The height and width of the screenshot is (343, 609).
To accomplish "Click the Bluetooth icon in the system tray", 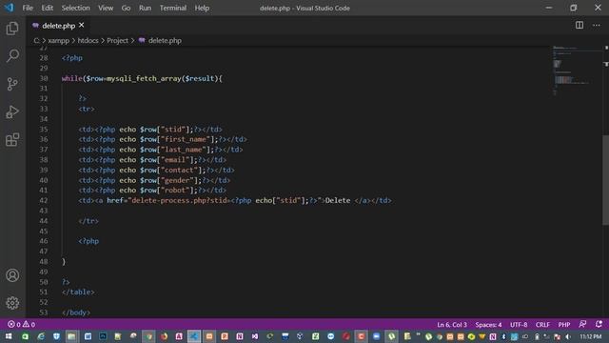I will point(503,336).
